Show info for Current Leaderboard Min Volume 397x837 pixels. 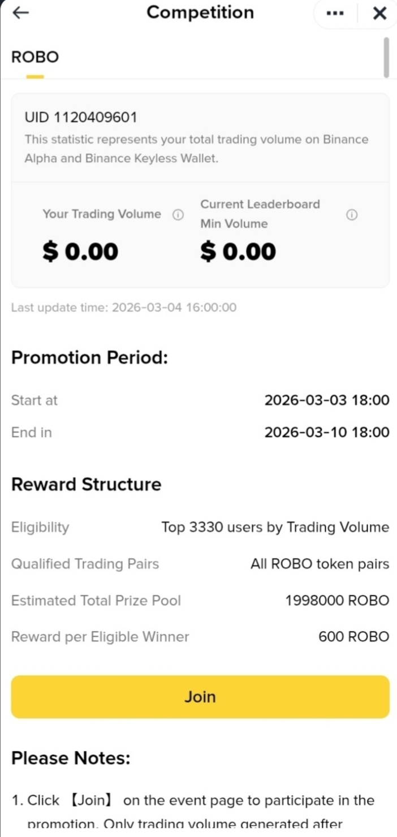click(351, 215)
